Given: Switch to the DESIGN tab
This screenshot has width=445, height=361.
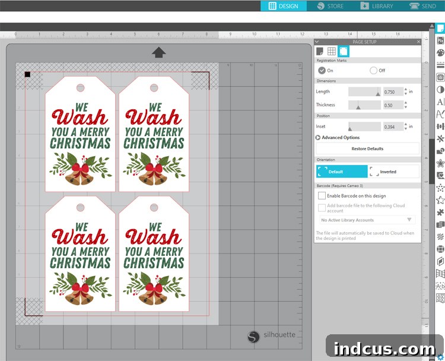Looking at the screenshot, I should click(284, 6).
